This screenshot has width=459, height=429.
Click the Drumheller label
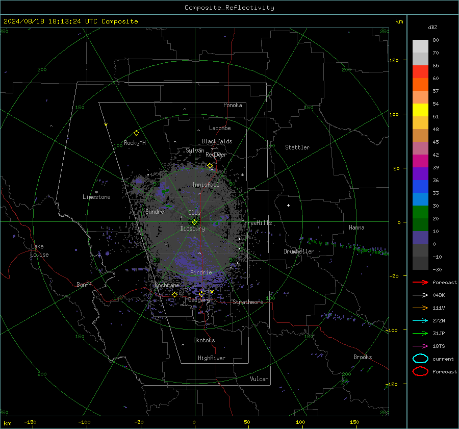pyautogui.click(x=299, y=251)
